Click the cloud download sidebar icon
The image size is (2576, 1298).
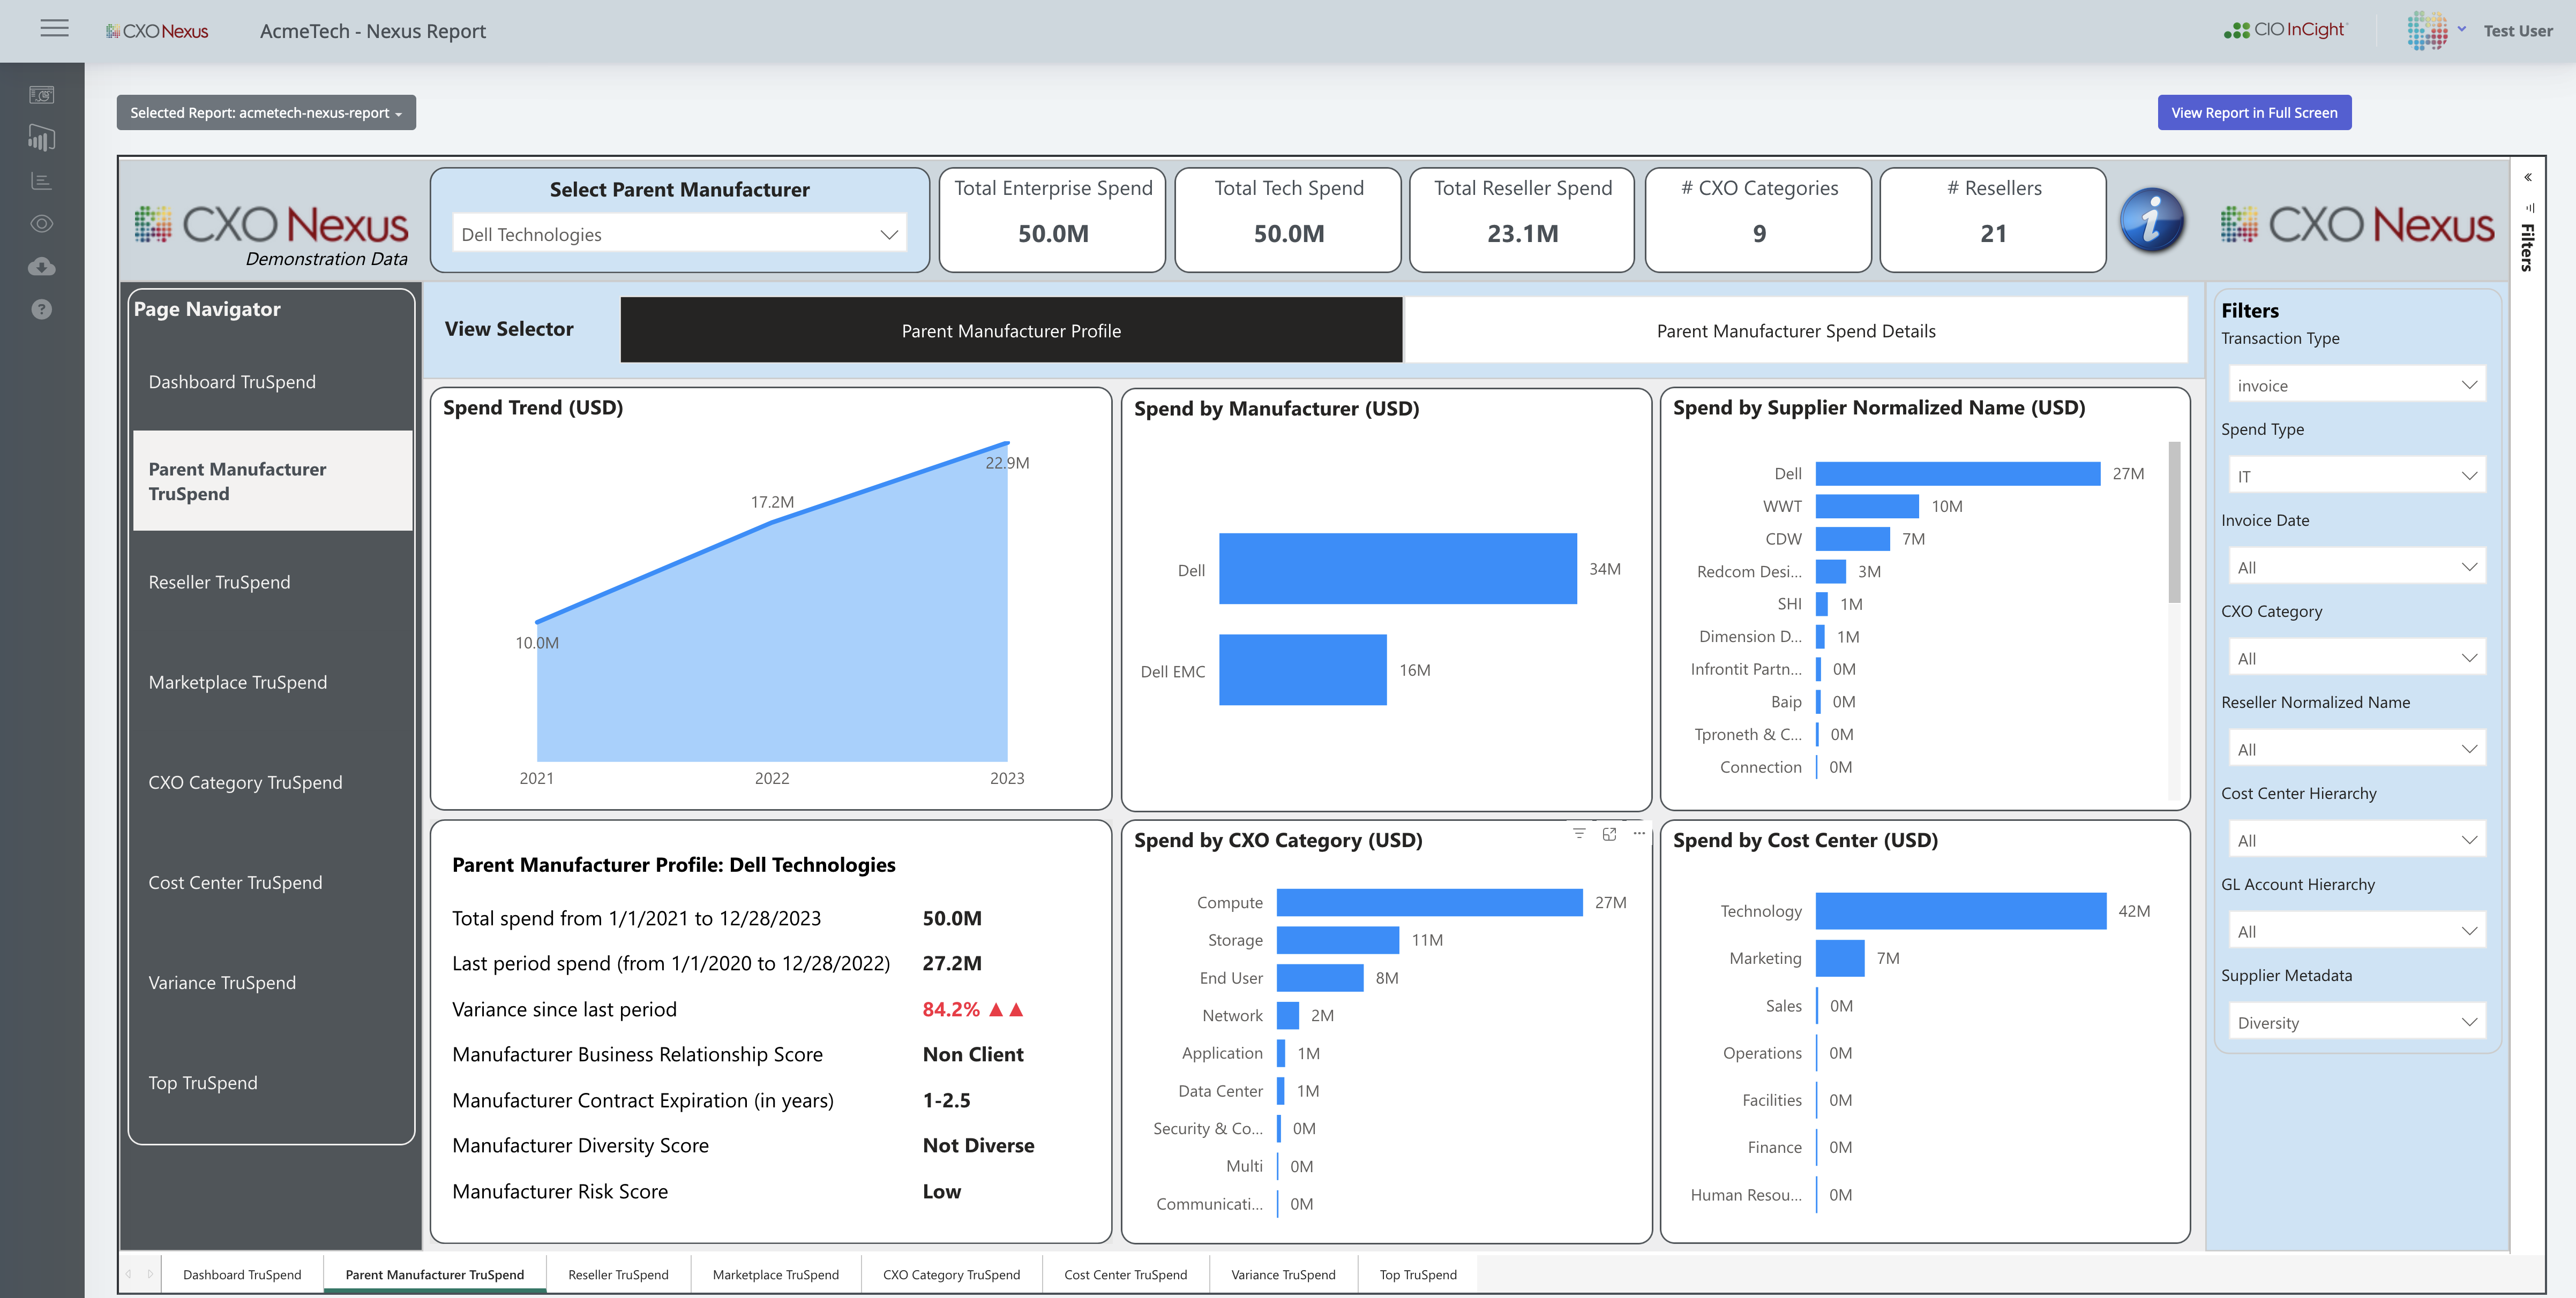coord(41,267)
